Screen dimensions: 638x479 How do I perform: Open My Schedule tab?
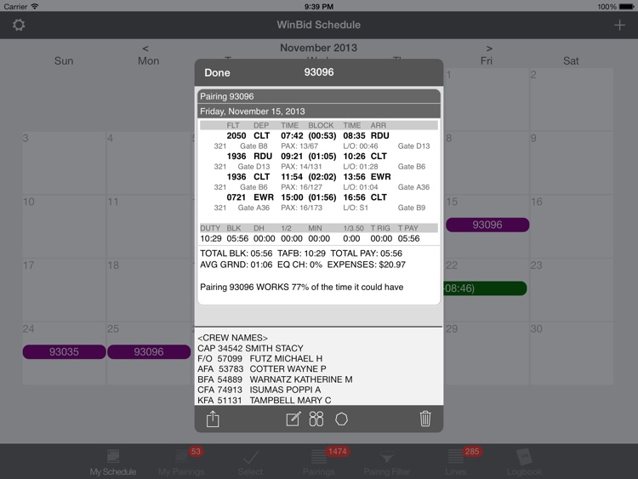[113, 462]
